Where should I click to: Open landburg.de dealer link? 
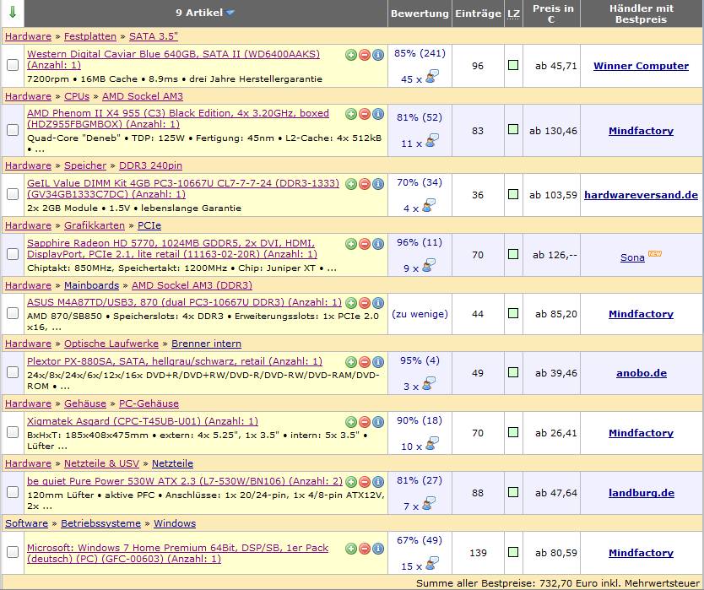click(x=642, y=493)
